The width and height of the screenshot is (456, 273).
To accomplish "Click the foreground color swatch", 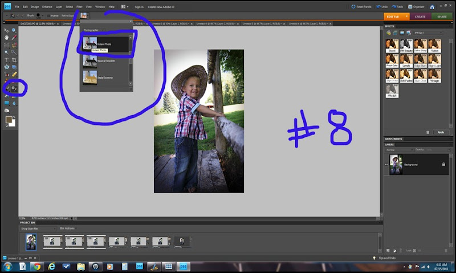I will (x=9, y=119).
